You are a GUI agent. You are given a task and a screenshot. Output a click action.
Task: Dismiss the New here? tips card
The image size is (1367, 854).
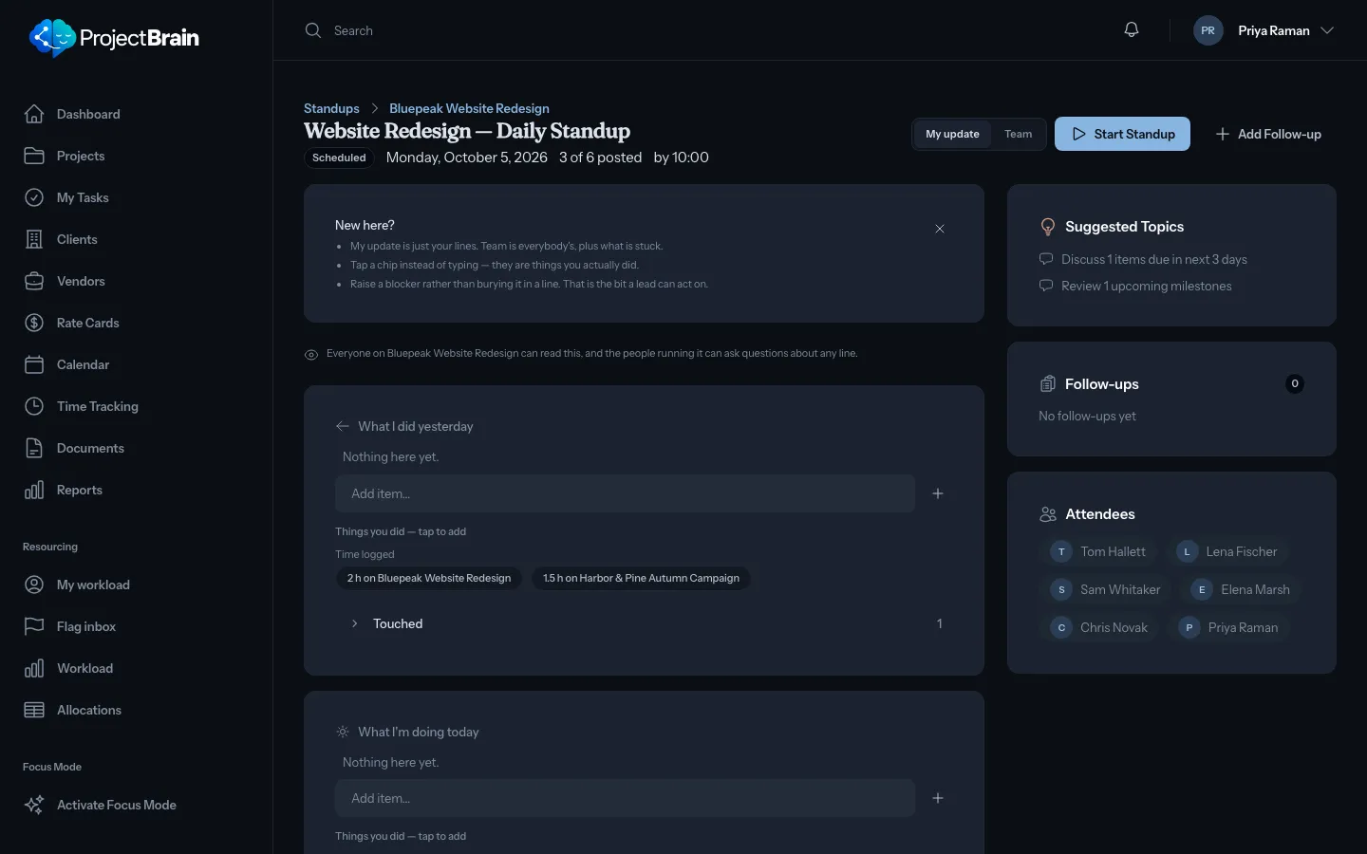(x=940, y=229)
